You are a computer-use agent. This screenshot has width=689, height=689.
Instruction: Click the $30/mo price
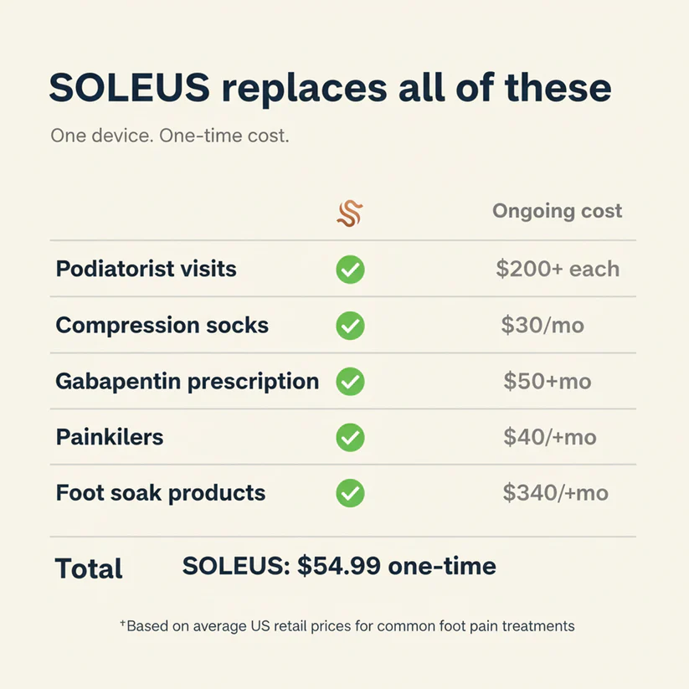point(542,325)
